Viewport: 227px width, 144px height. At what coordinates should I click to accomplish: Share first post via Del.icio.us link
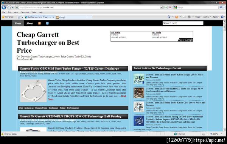(x=29, y=108)
